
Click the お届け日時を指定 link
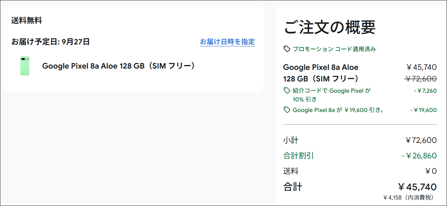227,42
